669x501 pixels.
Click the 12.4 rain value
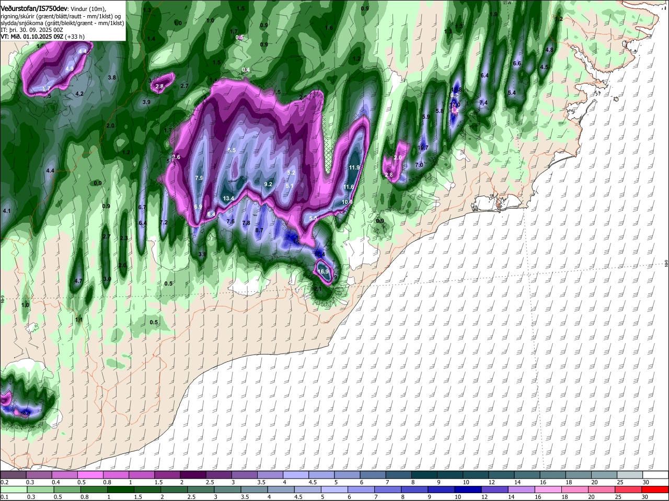click(x=320, y=254)
